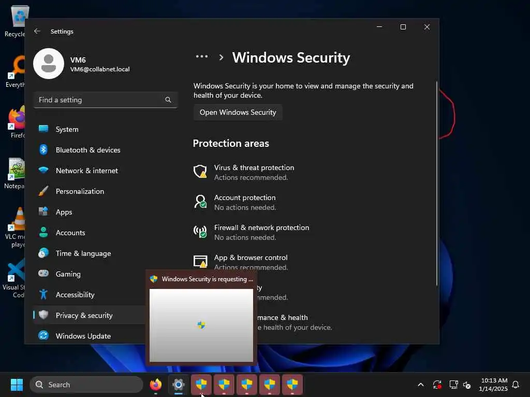Image resolution: width=530 pixels, height=397 pixels.
Task: Click the Windows Security preview thumbnail
Action: (x=201, y=325)
